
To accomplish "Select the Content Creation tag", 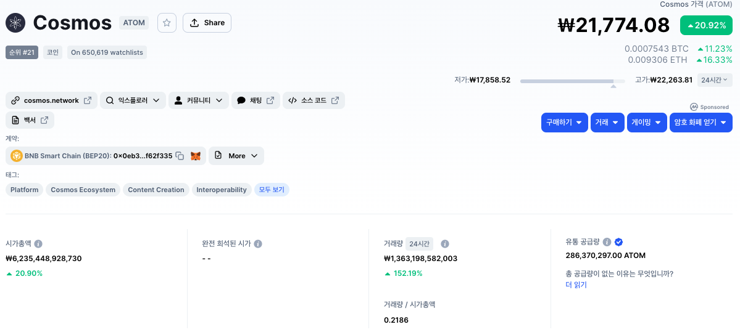I will pyautogui.click(x=156, y=190).
